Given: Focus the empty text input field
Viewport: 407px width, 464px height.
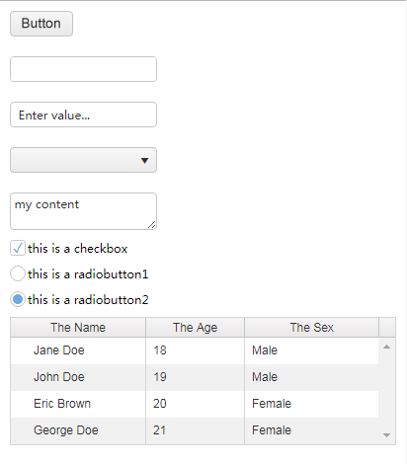Looking at the screenshot, I should point(83,69).
